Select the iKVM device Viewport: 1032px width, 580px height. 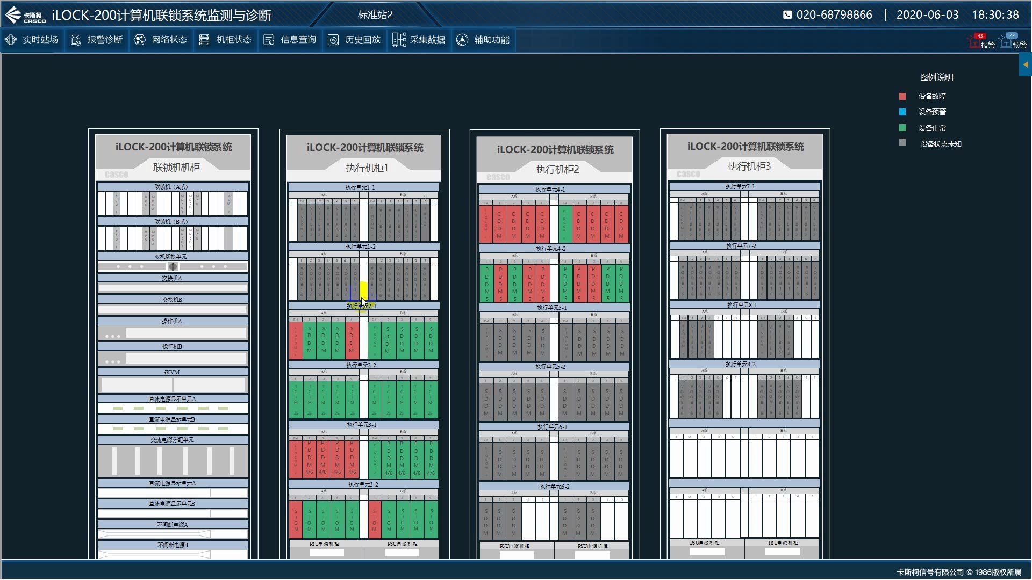click(x=173, y=385)
